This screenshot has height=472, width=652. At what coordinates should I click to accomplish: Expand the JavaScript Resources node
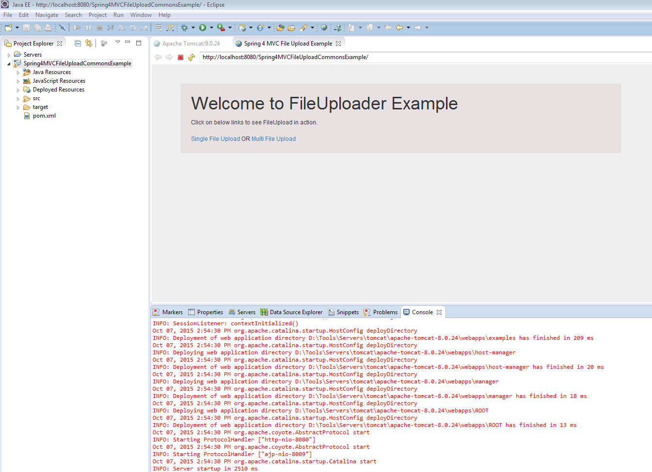[x=18, y=81]
